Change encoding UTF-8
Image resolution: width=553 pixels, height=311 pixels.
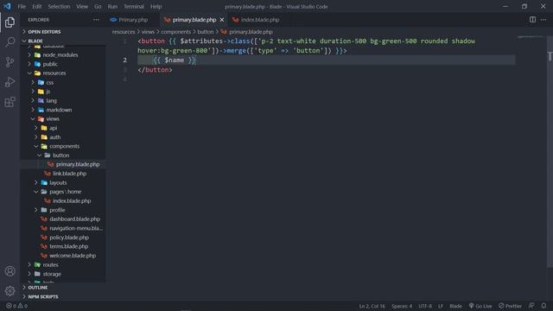click(x=424, y=306)
